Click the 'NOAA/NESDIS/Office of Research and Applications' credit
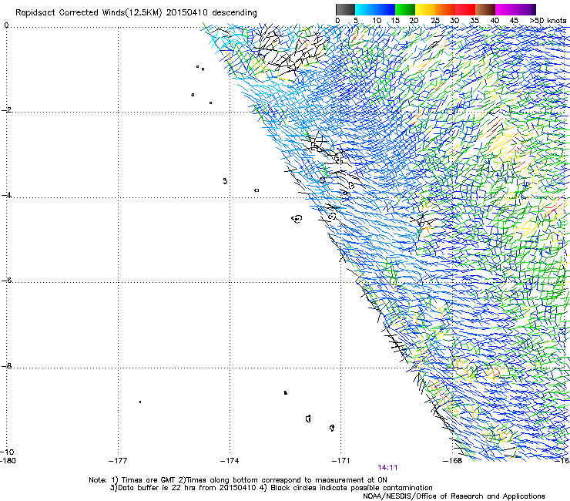This screenshot has width=570, height=501. (454, 496)
